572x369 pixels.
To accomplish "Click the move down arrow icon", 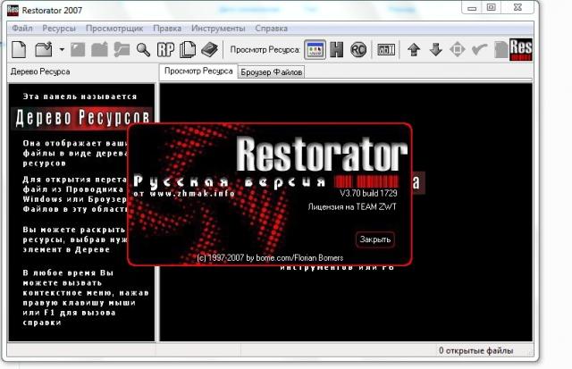I will point(435,50).
